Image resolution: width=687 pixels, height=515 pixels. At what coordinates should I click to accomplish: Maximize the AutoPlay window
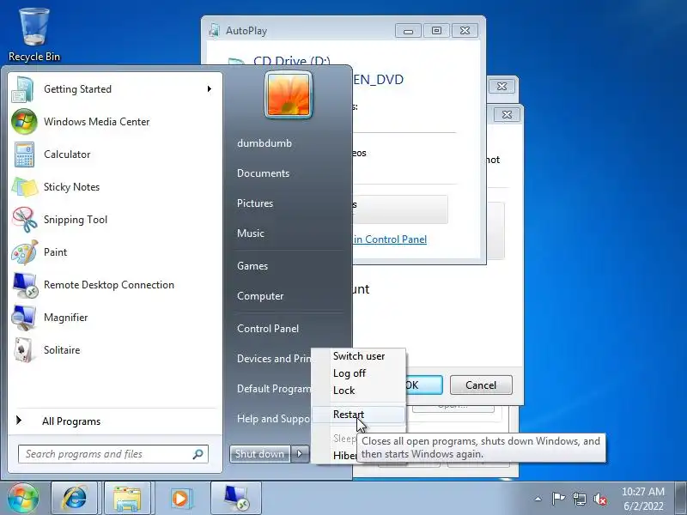(x=436, y=31)
